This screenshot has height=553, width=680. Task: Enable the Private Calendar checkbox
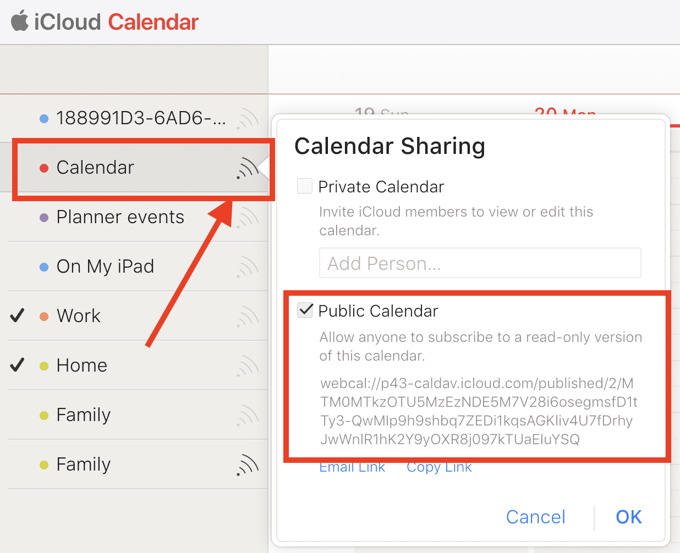(305, 186)
